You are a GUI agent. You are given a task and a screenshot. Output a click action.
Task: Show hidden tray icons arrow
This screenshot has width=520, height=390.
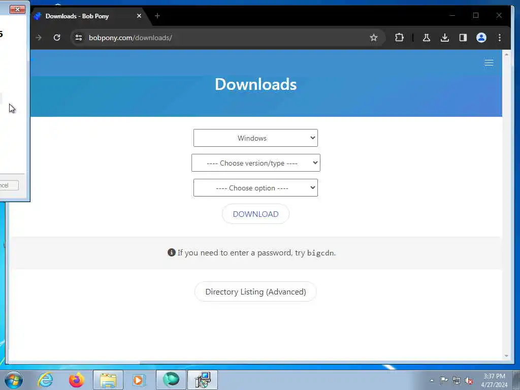(432, 380)
